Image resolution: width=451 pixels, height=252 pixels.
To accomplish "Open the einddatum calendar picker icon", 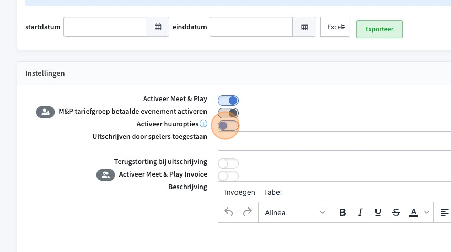I will [x=304, y=27].
